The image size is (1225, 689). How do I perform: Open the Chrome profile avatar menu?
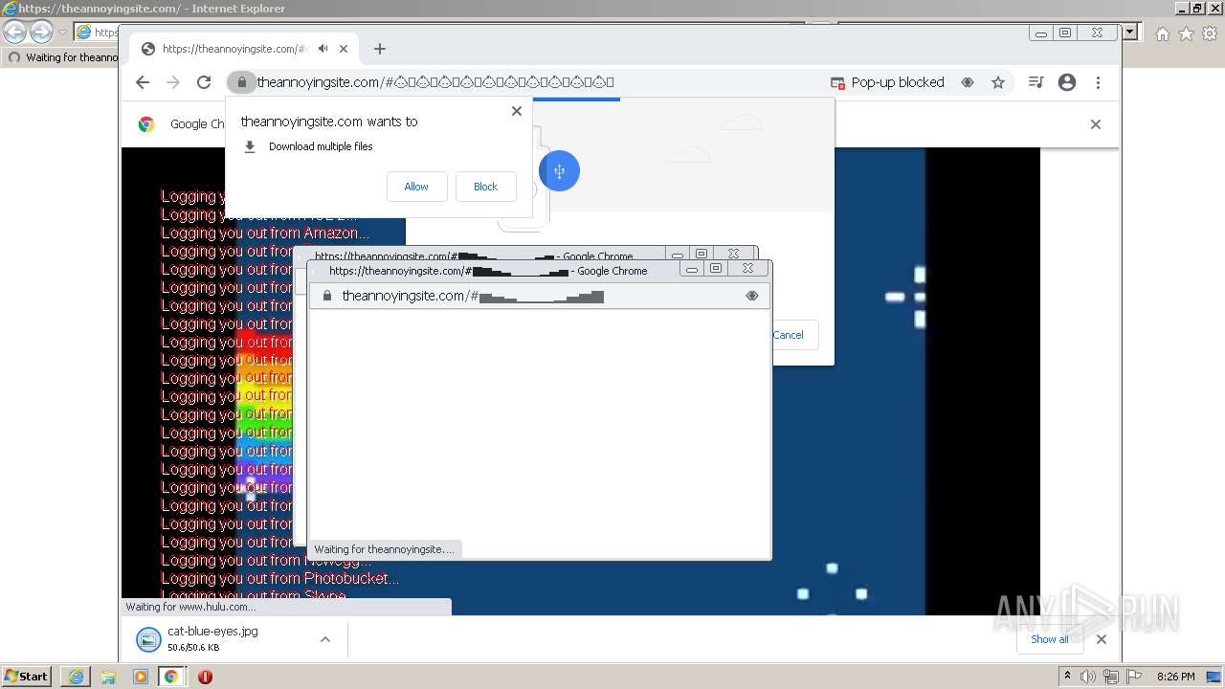(x=1067, y=82)
